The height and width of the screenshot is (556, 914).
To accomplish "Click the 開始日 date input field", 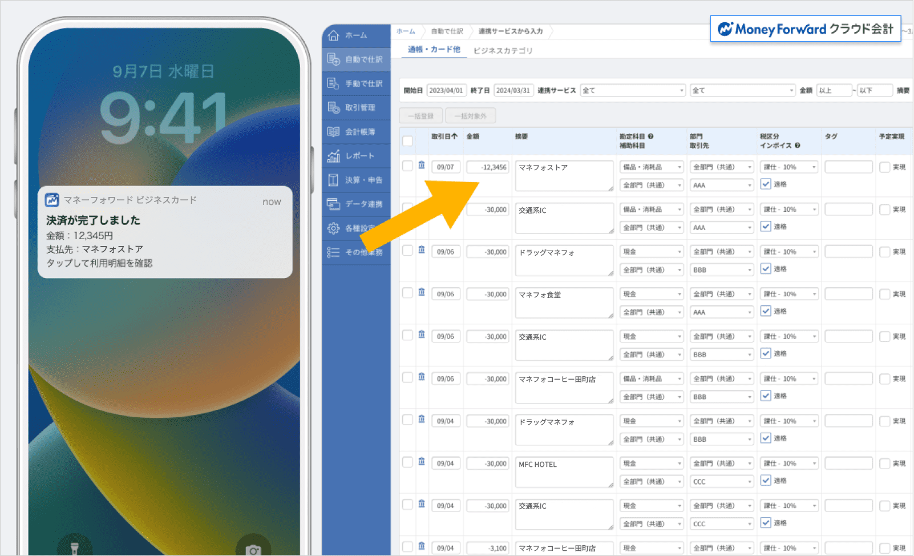I will click(446, 90).
